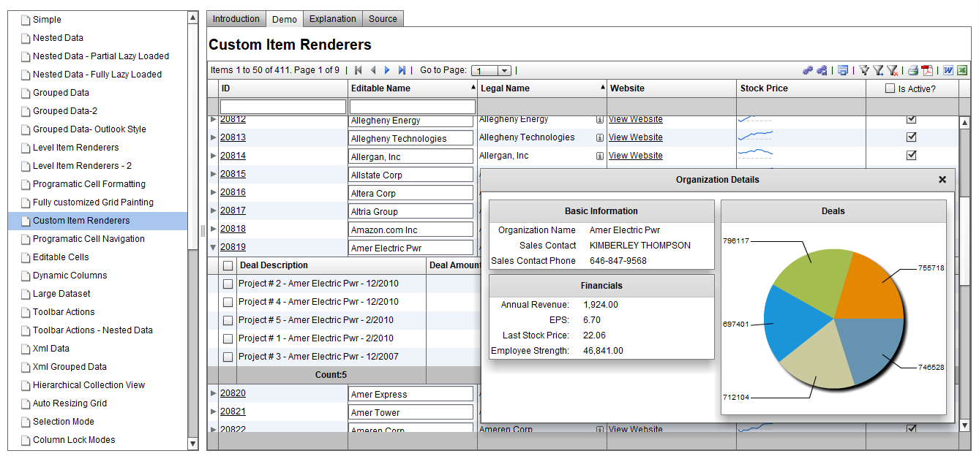
Task: Click the Editable Name filter input
Action: pos(413,107)
